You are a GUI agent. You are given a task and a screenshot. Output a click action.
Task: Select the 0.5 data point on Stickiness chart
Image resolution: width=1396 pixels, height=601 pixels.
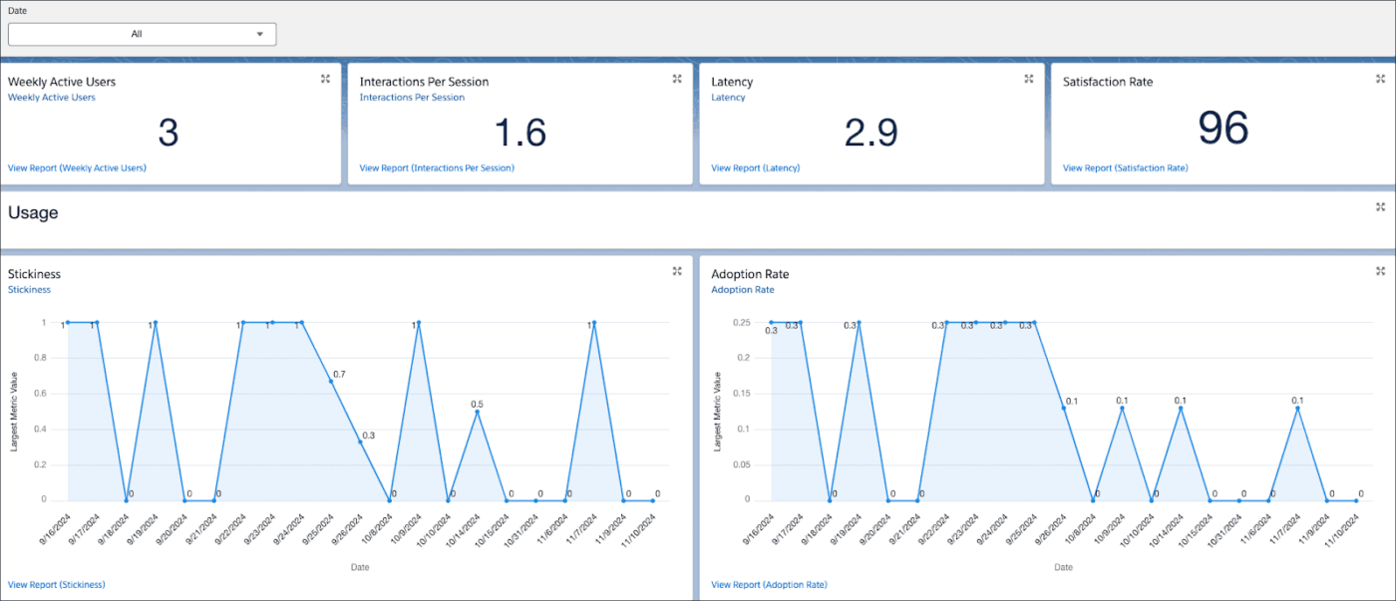click(477, 412)
